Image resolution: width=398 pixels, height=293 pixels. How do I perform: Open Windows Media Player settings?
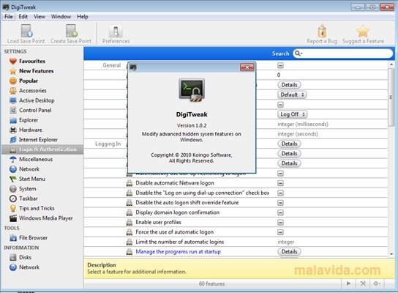(x=46, y=218)
